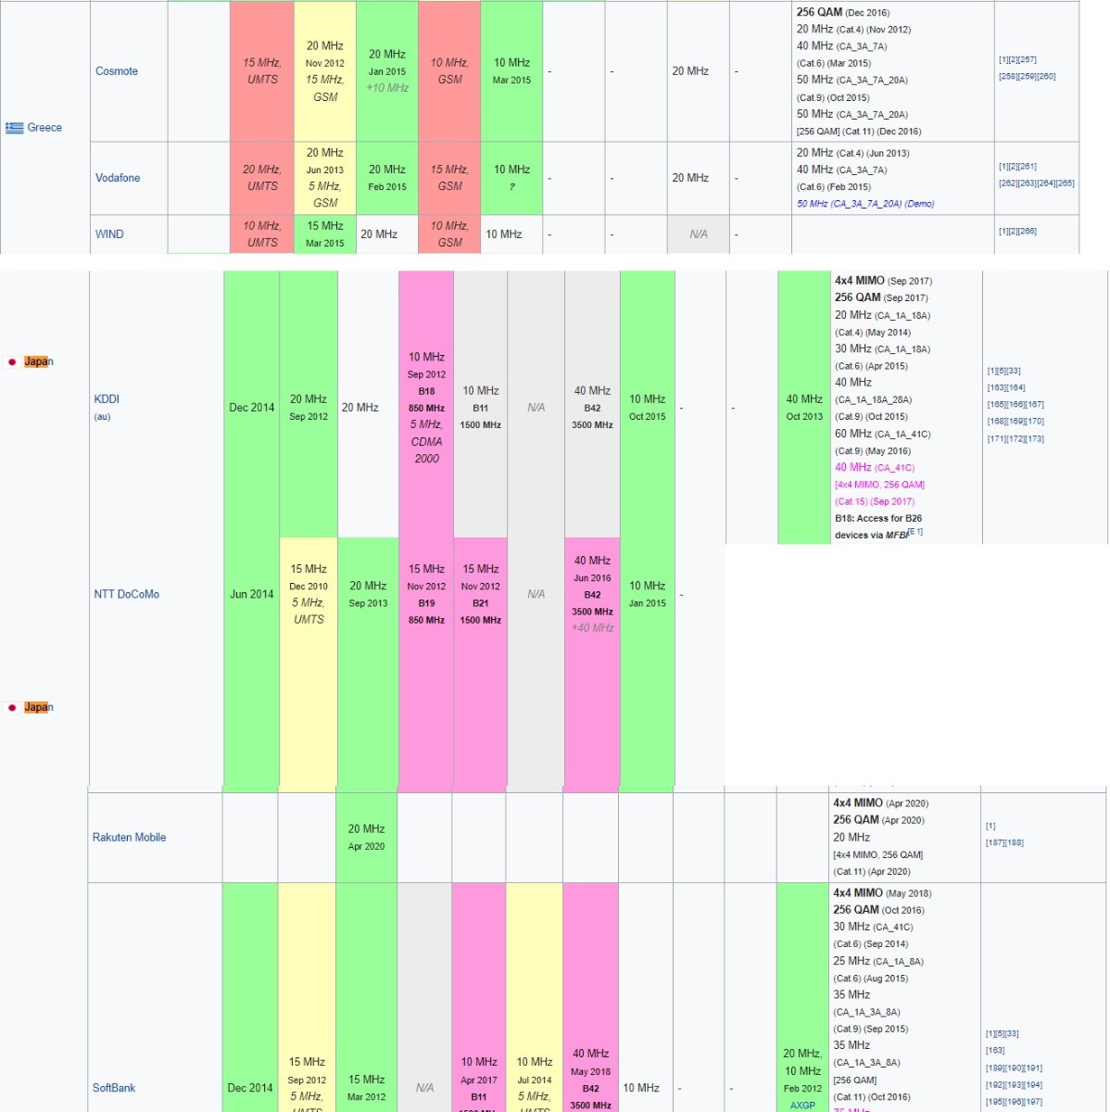Open the SoftBank operator link
The width and height of the screenshot is (1110, 1112).
click(114, 1088)
